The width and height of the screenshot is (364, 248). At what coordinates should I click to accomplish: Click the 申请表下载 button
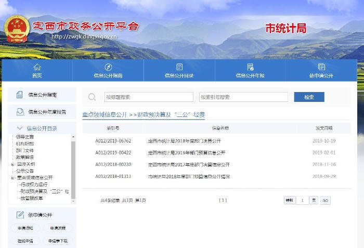click(58, 241)
